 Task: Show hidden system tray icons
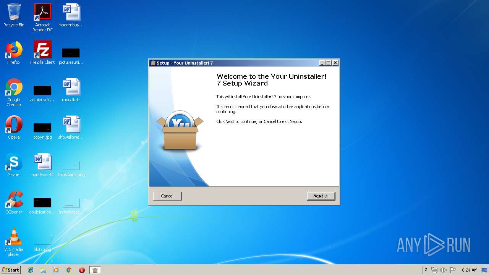click(426, 270)
